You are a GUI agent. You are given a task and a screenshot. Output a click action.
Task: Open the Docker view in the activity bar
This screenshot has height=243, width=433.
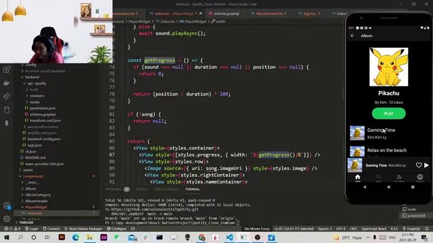pyautogui.click(x=7, y=83)
